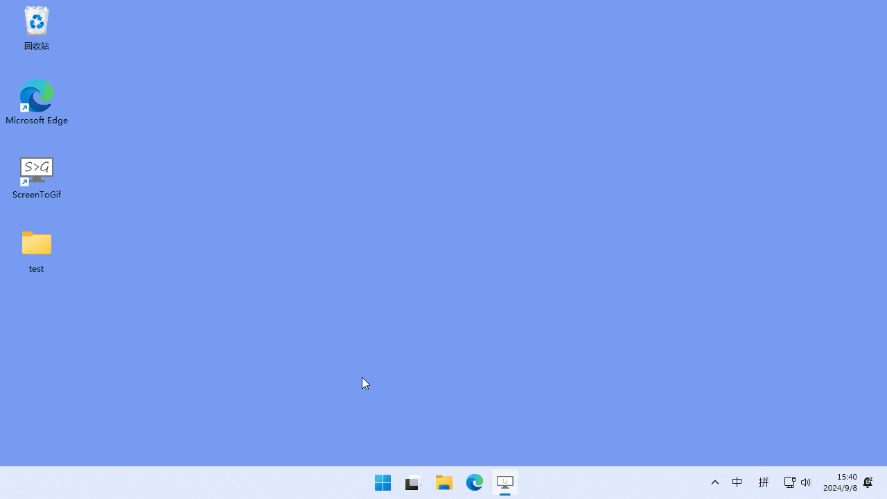Image resolution: width=887 pixels, height=499 pixels.
Task: Open the notification center bell icon
Action: point(868,482)
